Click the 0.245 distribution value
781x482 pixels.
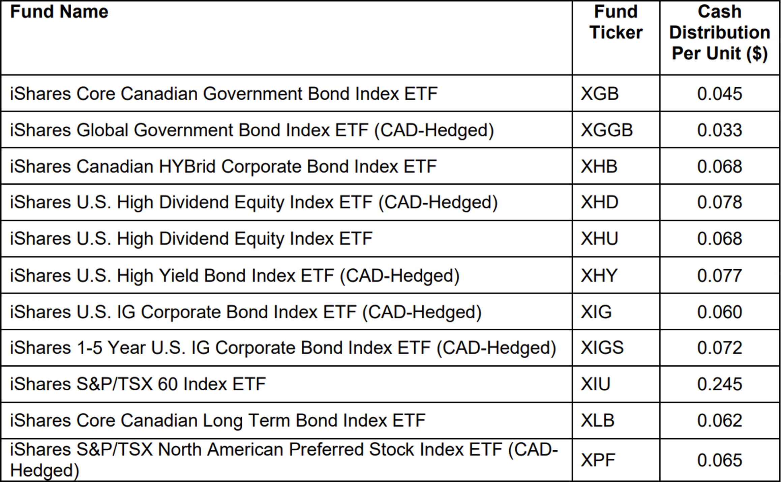point(720,384)
